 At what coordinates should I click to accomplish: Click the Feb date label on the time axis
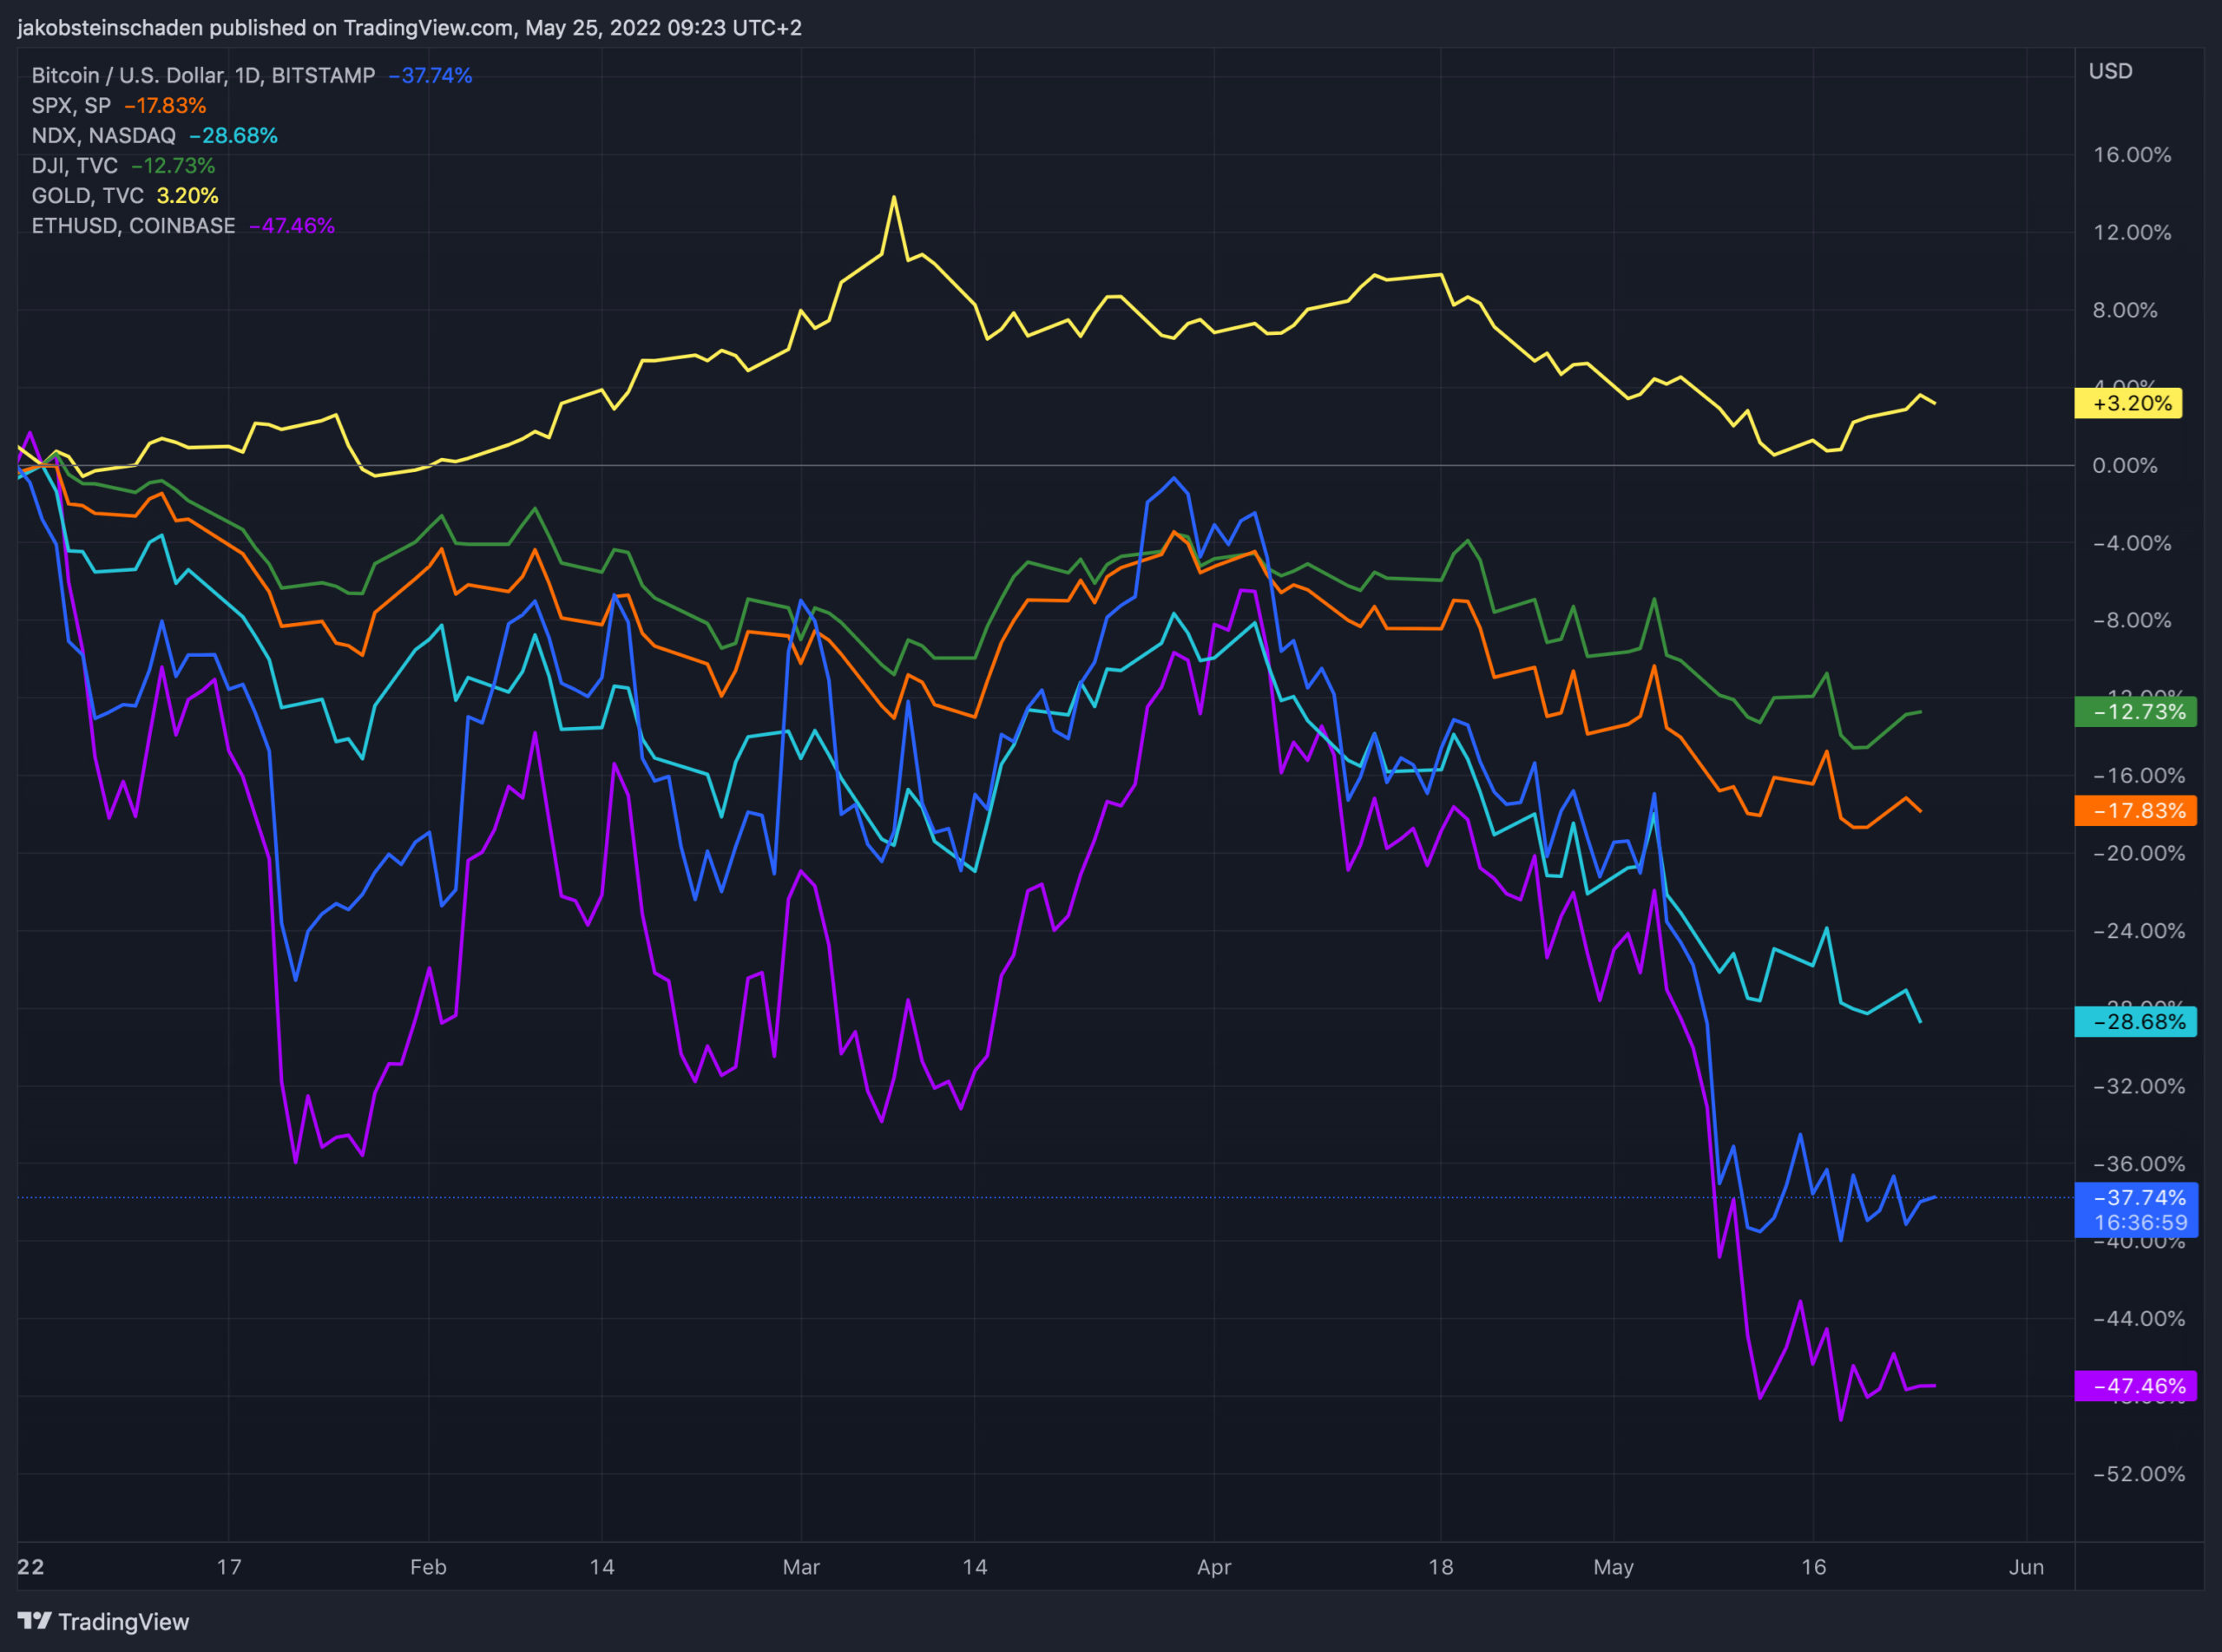click(428, 1566)
